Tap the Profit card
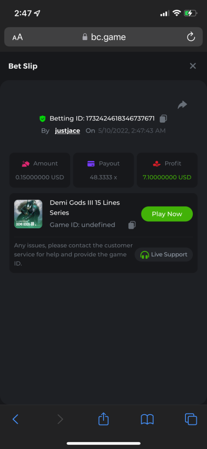The height and width of the screenshot is (449, 207). click(x=167, y=170)
